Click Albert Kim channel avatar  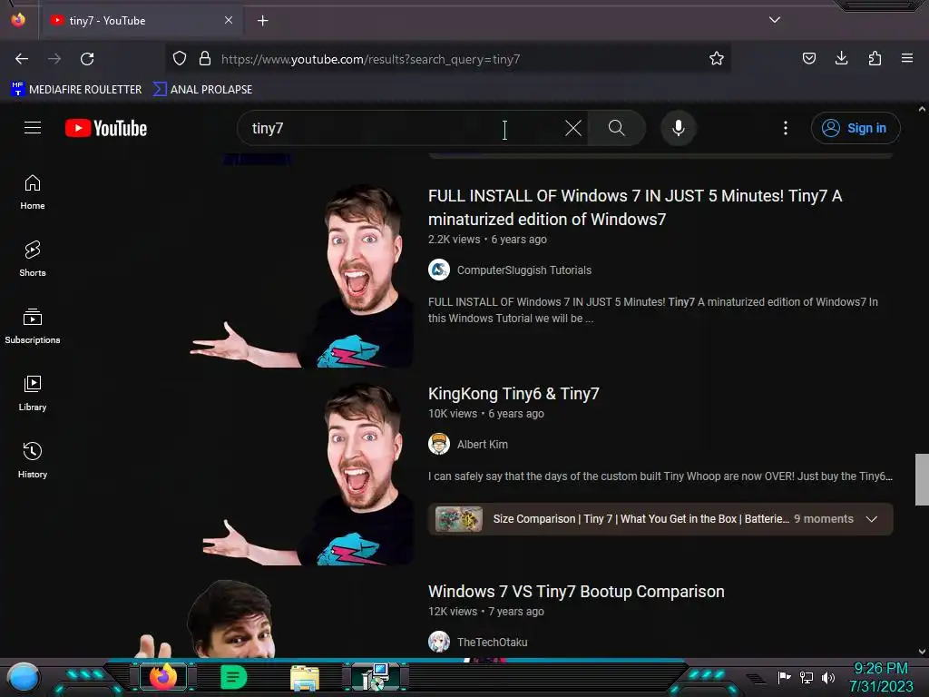click(x=439, y=444)
